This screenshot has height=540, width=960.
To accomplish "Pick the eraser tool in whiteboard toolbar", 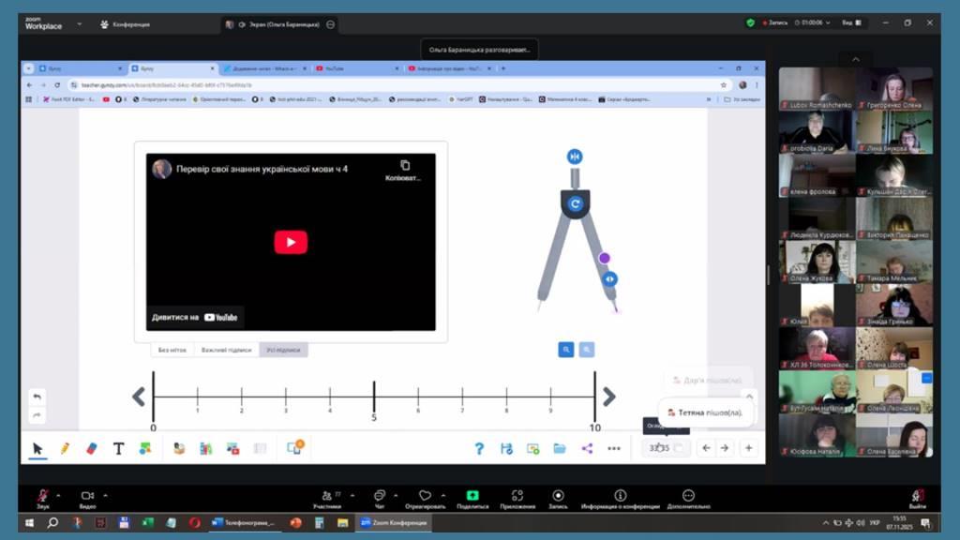I will [91, 448].
